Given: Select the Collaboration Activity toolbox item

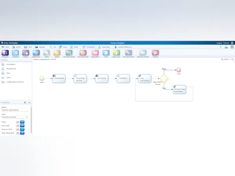Looking at the screenshot, I should (13, 82).
